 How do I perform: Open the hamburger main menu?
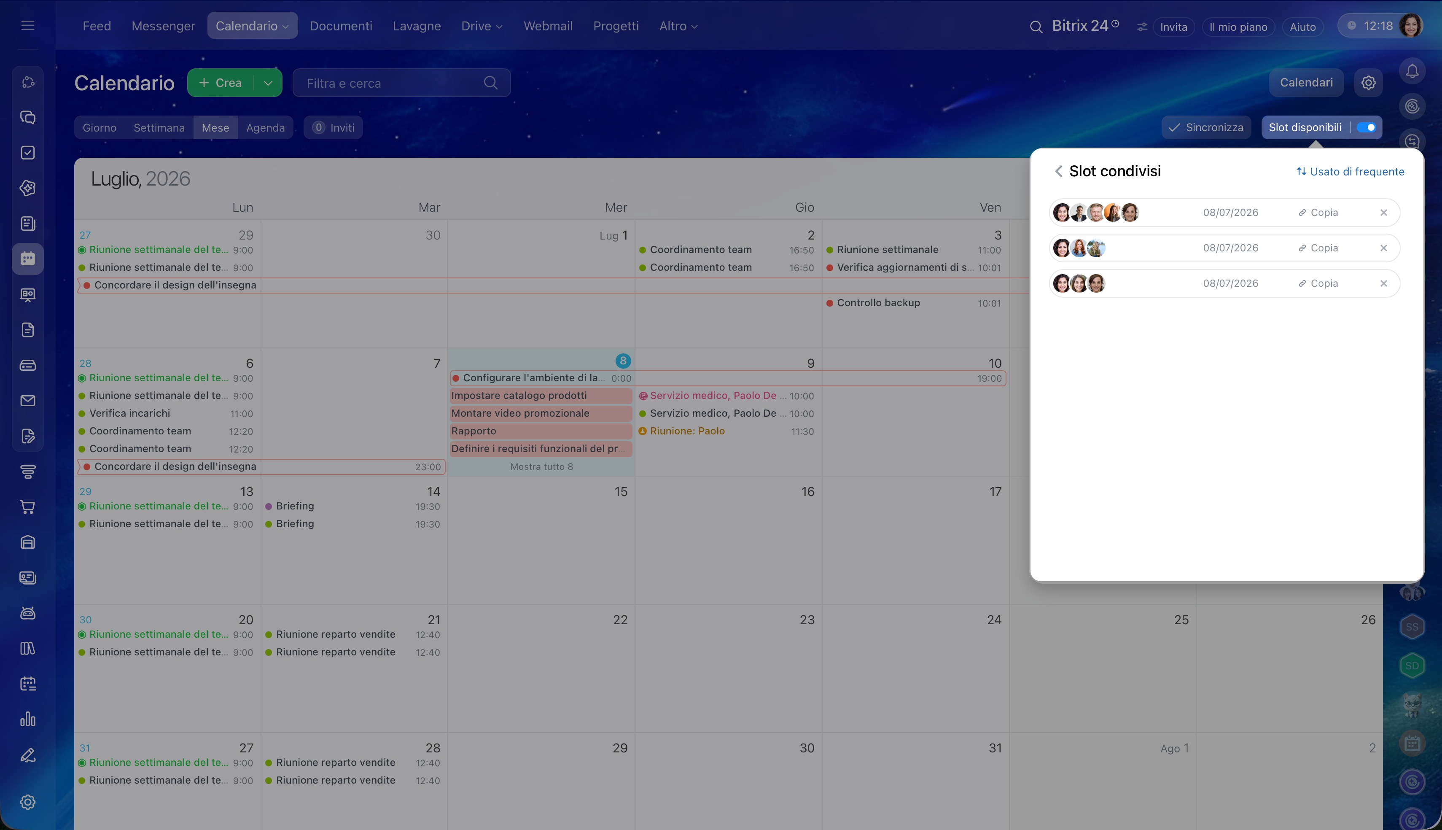click(28, 26)
